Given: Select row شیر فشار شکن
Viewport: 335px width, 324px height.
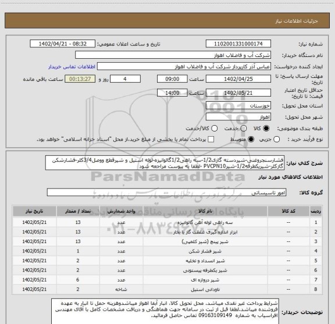Looking at the screenshot, I should 167,251.
